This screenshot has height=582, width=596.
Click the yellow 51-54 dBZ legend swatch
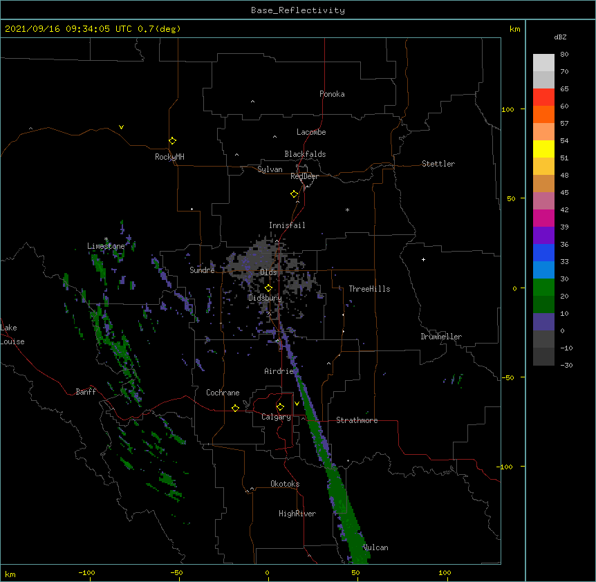click(x=543, y=149)
